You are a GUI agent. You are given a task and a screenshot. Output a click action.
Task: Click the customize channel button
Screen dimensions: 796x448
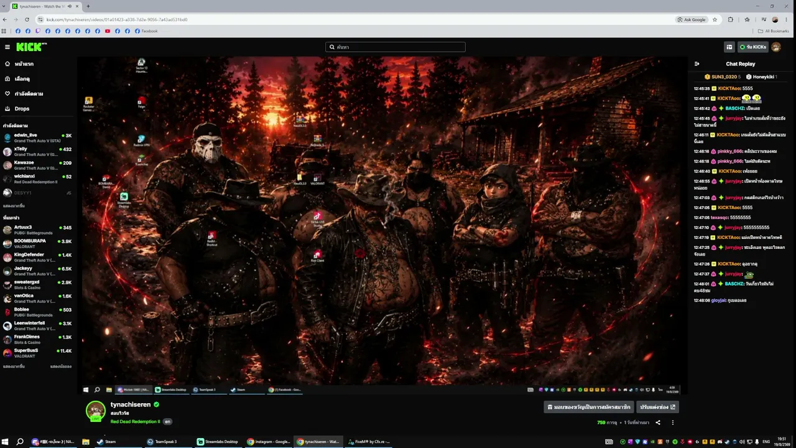[x=657, y=407]
